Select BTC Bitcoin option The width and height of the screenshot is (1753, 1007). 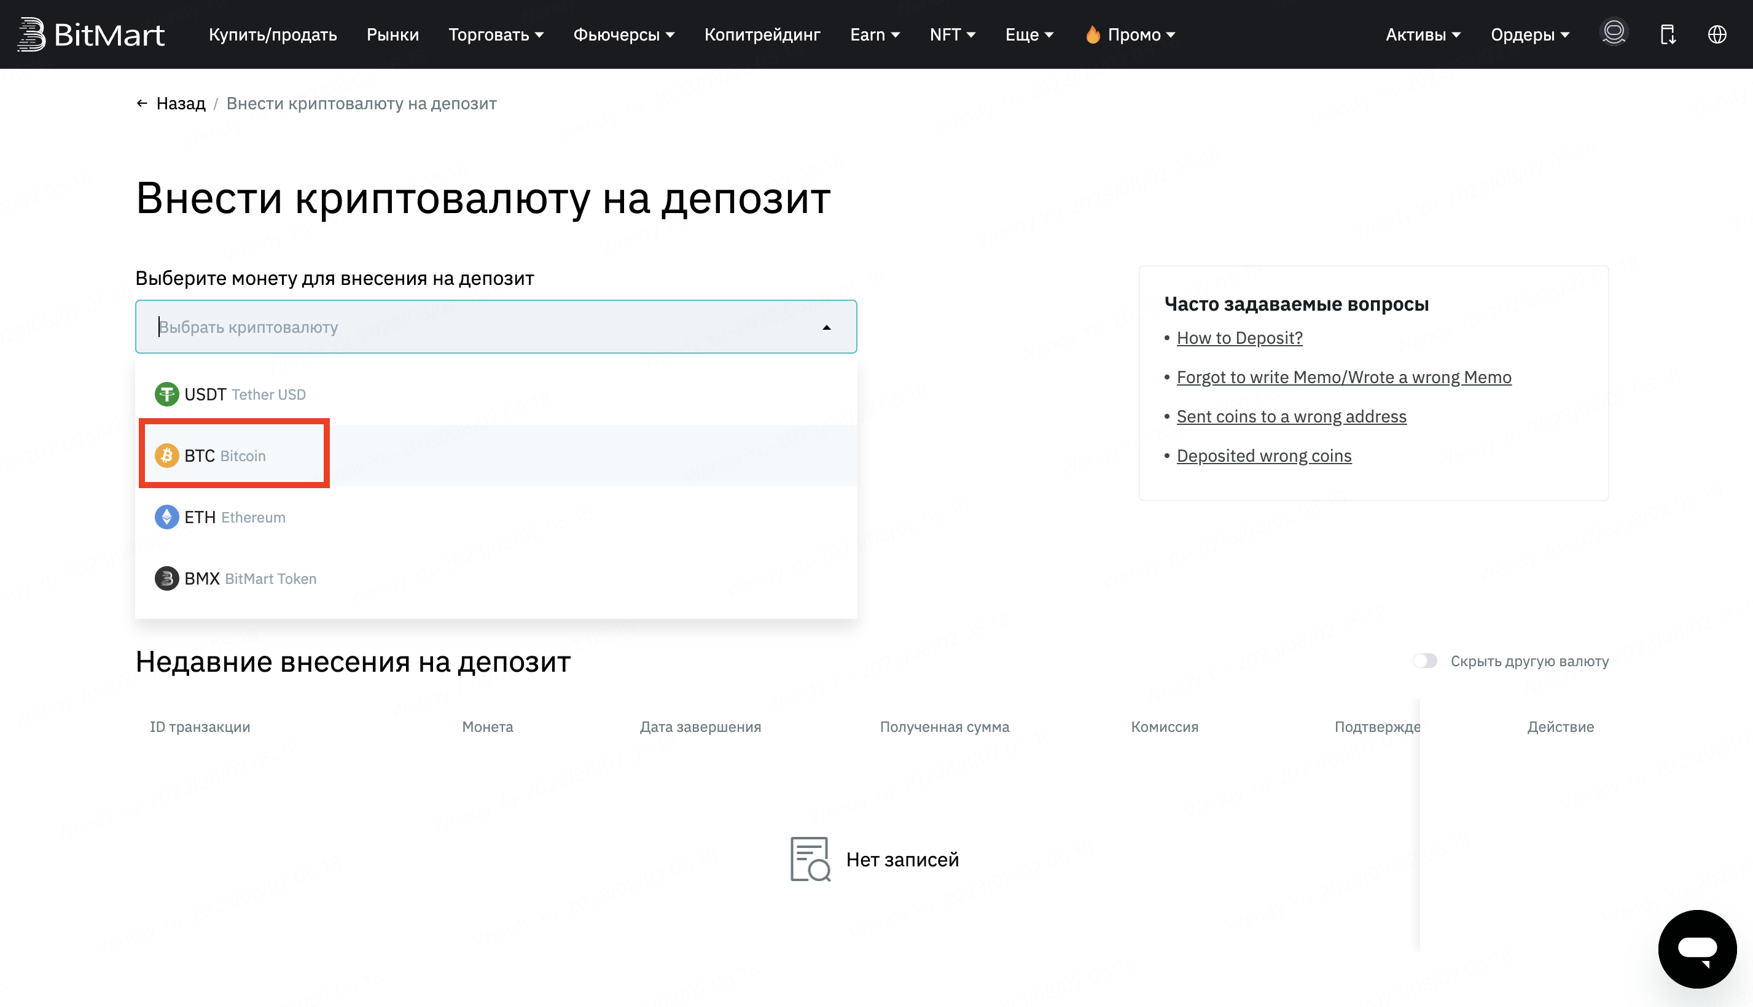pos(496,456)
